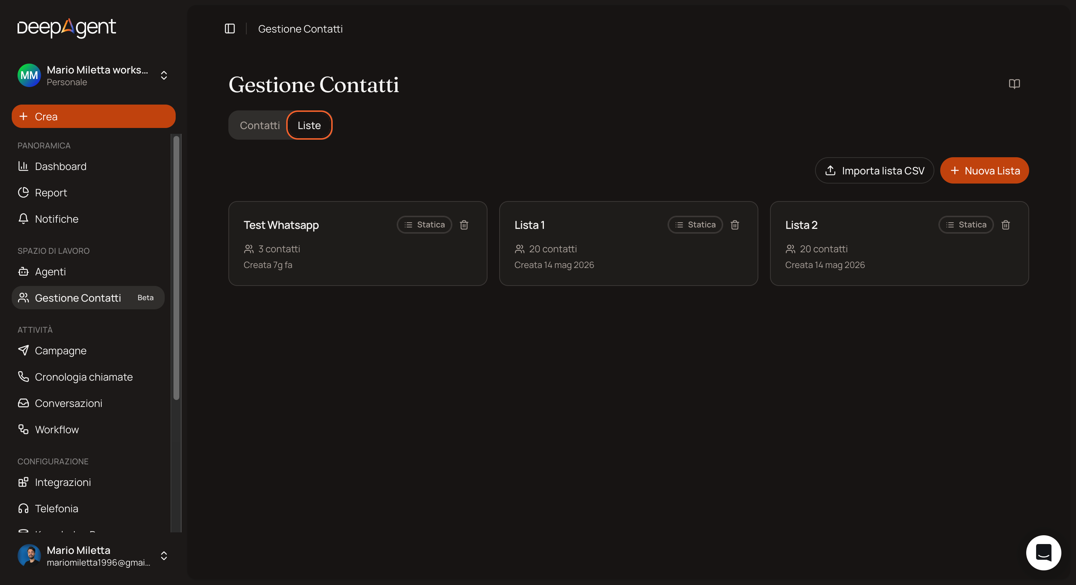Image resolution: width=1076 pixels, height=585 pixels.
Task: Open the Lista 1 card
Action: (x=628, y=244)
